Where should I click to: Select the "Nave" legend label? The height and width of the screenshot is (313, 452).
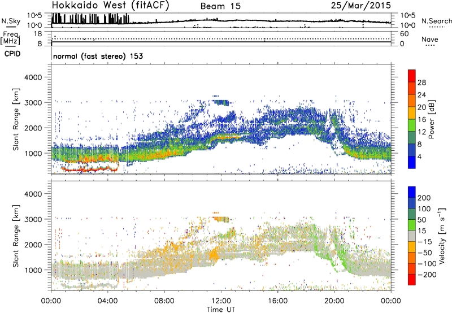(x=429, y=39)
